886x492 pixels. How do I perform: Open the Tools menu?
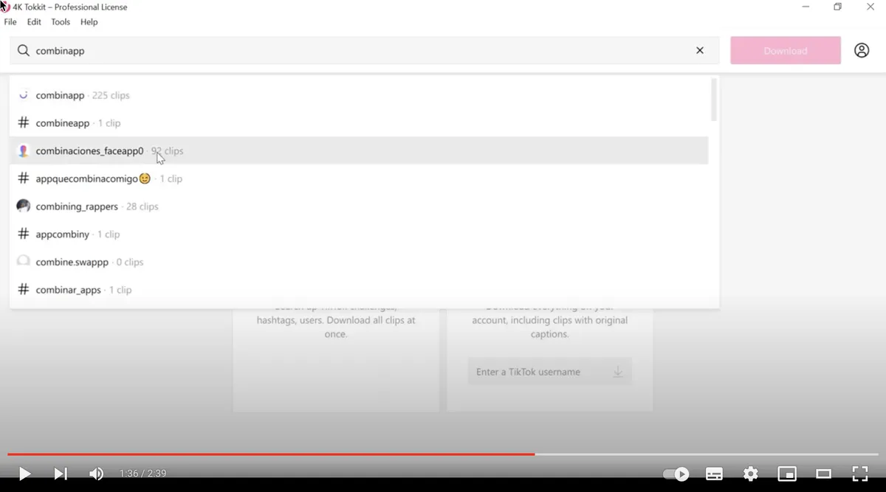tap(61, 22)
